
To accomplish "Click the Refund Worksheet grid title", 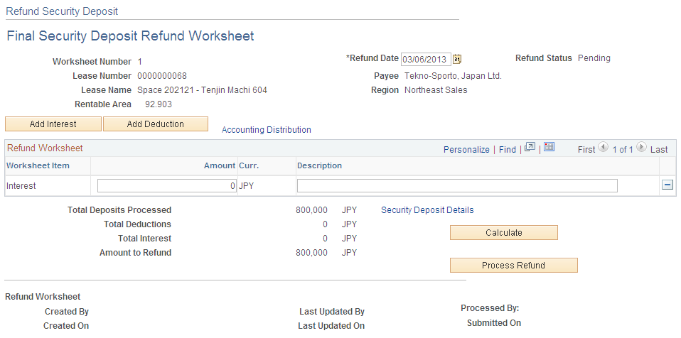I will coord(45,148).
